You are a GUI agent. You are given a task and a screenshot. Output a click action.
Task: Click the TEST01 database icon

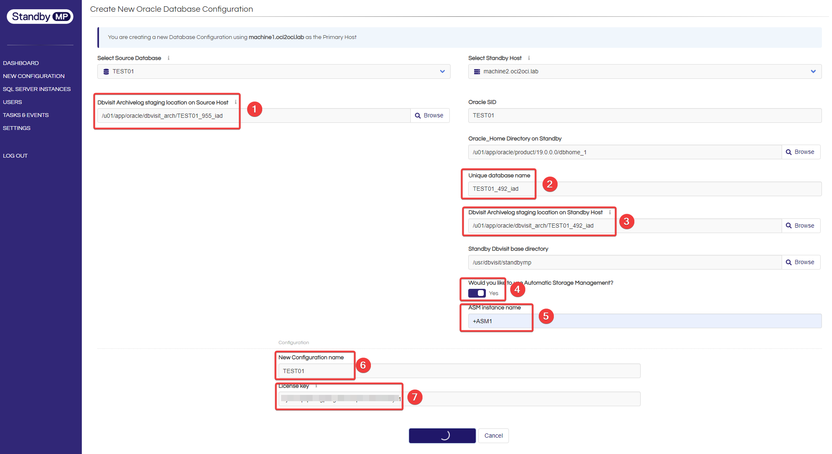106,72
